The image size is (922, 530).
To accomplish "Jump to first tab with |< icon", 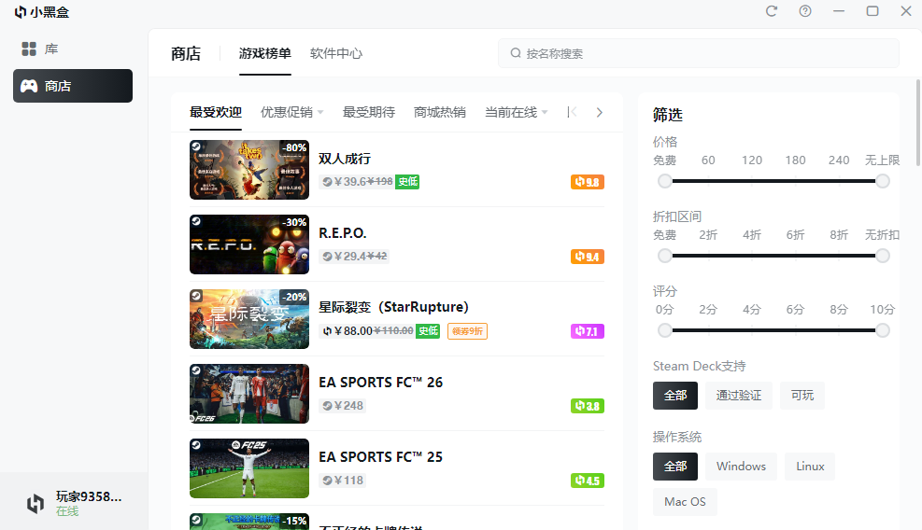I will pyautogui.click(x=572, y=112).
